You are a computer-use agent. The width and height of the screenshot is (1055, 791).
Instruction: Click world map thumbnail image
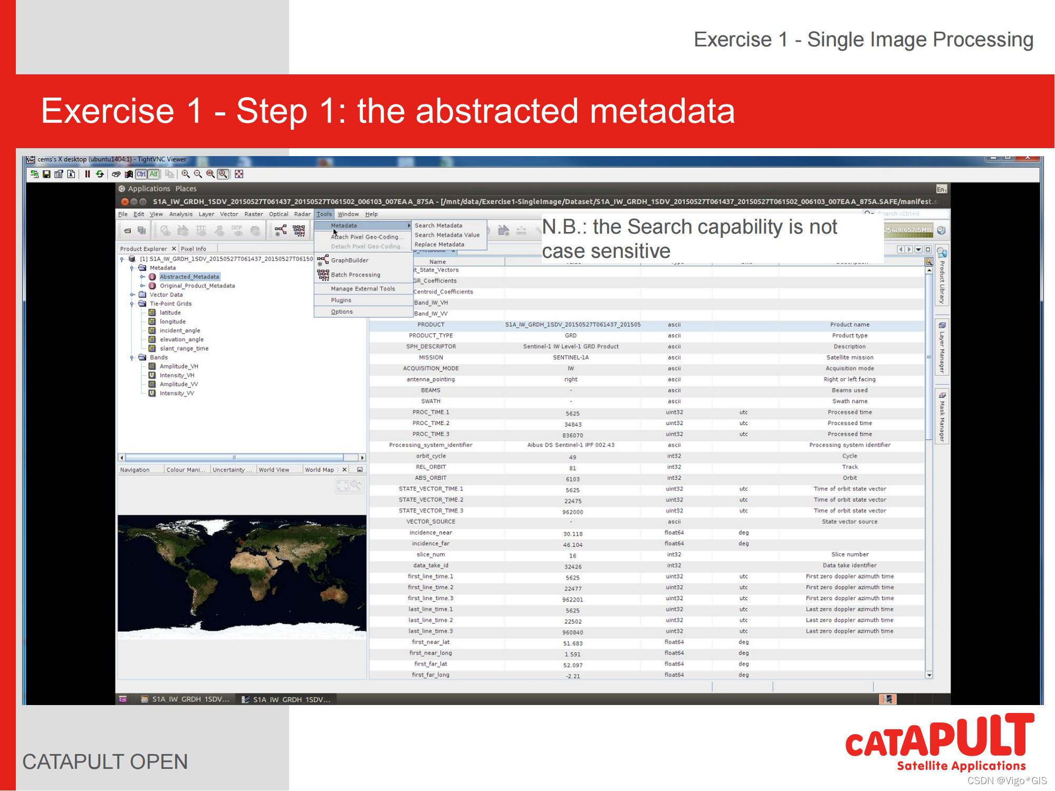[242, 577]
